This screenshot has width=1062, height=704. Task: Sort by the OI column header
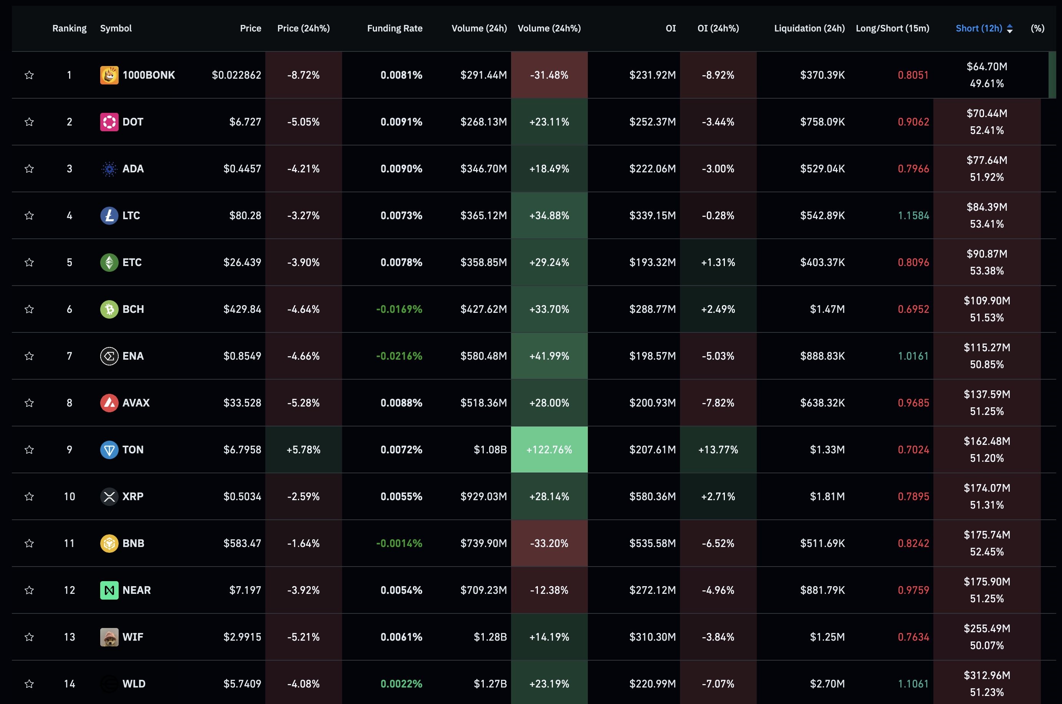[x=670, y=28]
